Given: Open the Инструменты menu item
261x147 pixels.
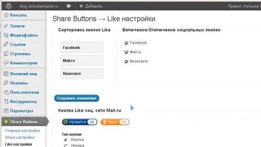Looking at the screenshot, I should pos(24,101).
